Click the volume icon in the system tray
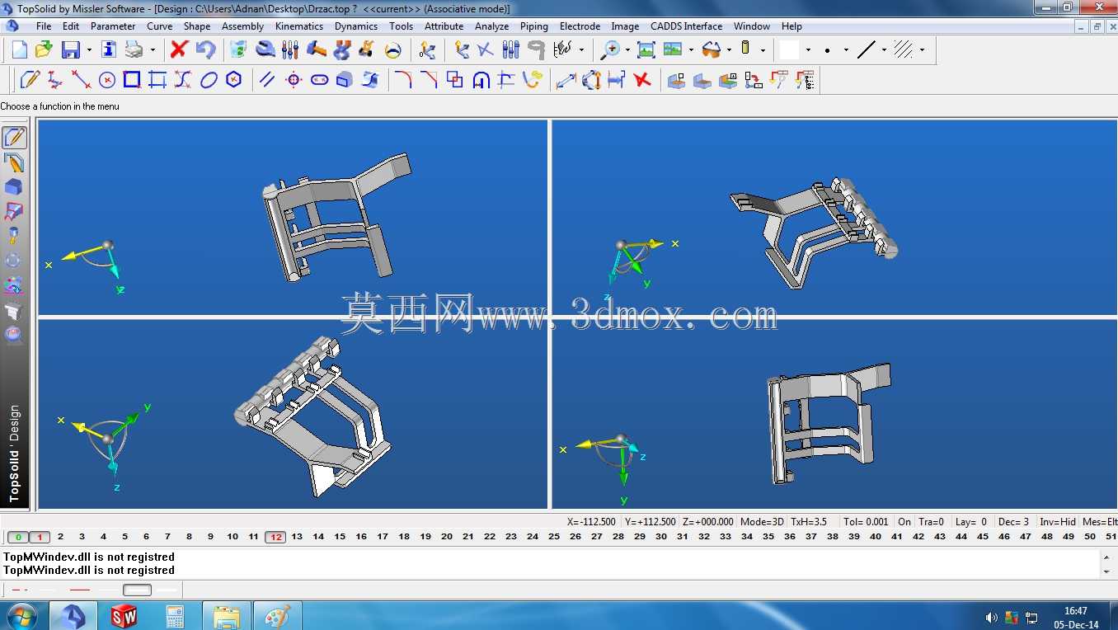Image resolution: width=1118 pixels, height=630 pixels. coord(991,618)
